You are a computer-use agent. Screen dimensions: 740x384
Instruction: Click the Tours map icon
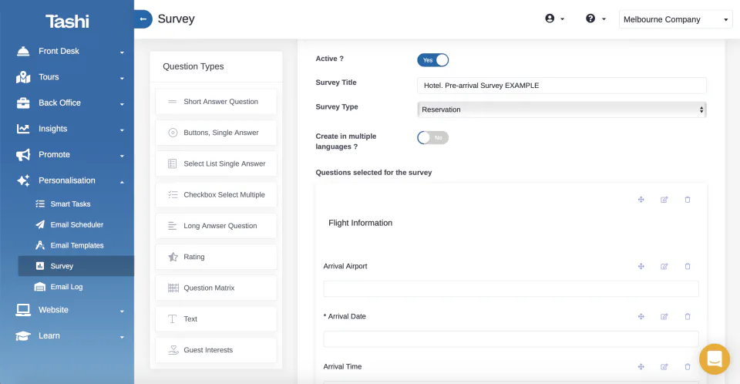tap(23, 77)
